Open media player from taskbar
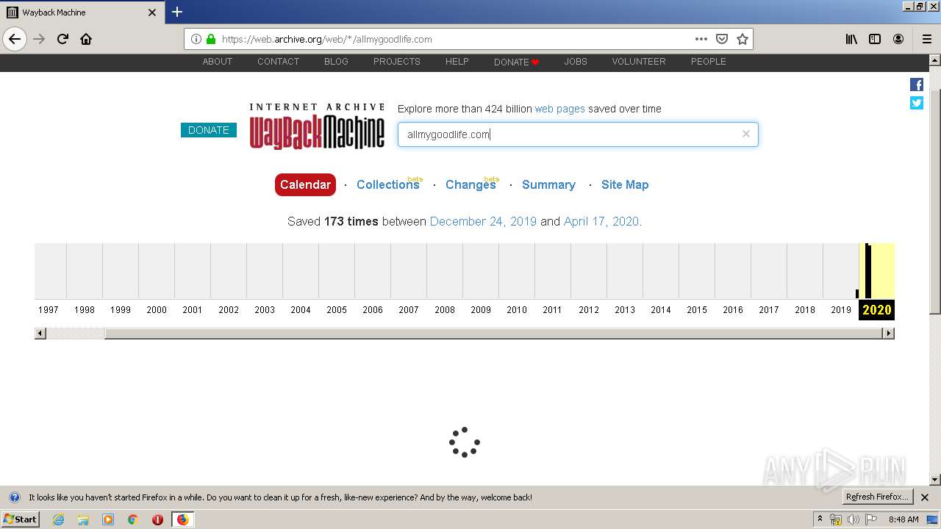This screenshot has height=529, width=941. click(x=108, y=519)
